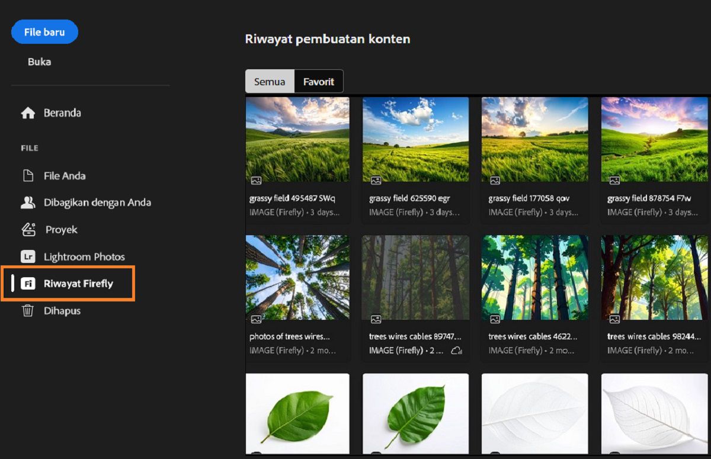Click image type icon on grassy field 177058 thumbnail
Screen dimensions: 711x459
click(x=495, y=181)
